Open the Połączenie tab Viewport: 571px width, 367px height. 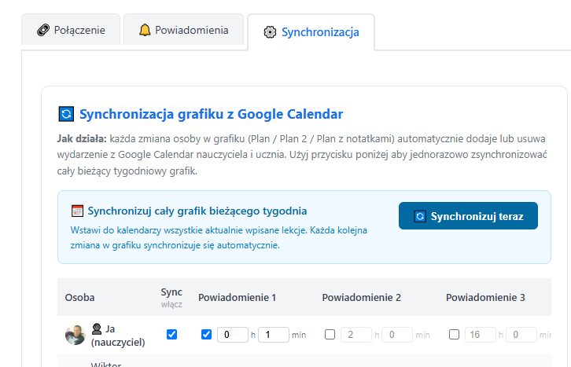(71, 30)
